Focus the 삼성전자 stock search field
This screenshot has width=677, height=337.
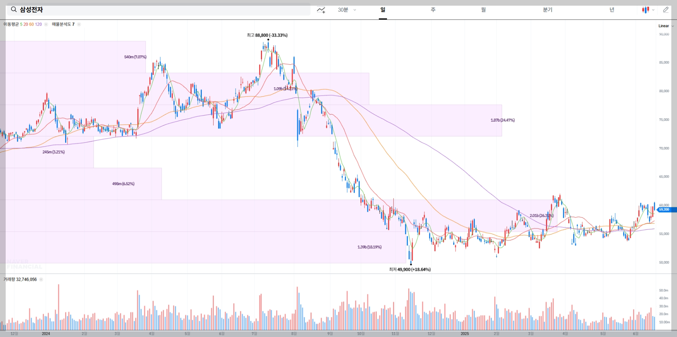pyautogui.click(x=159, y=9)
